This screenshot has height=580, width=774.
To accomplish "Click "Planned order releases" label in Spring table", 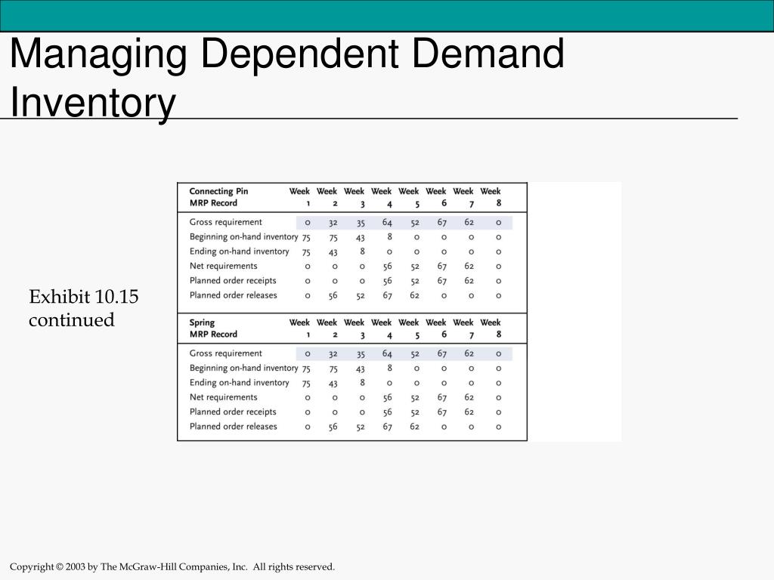I will click(x=234, y=426).
